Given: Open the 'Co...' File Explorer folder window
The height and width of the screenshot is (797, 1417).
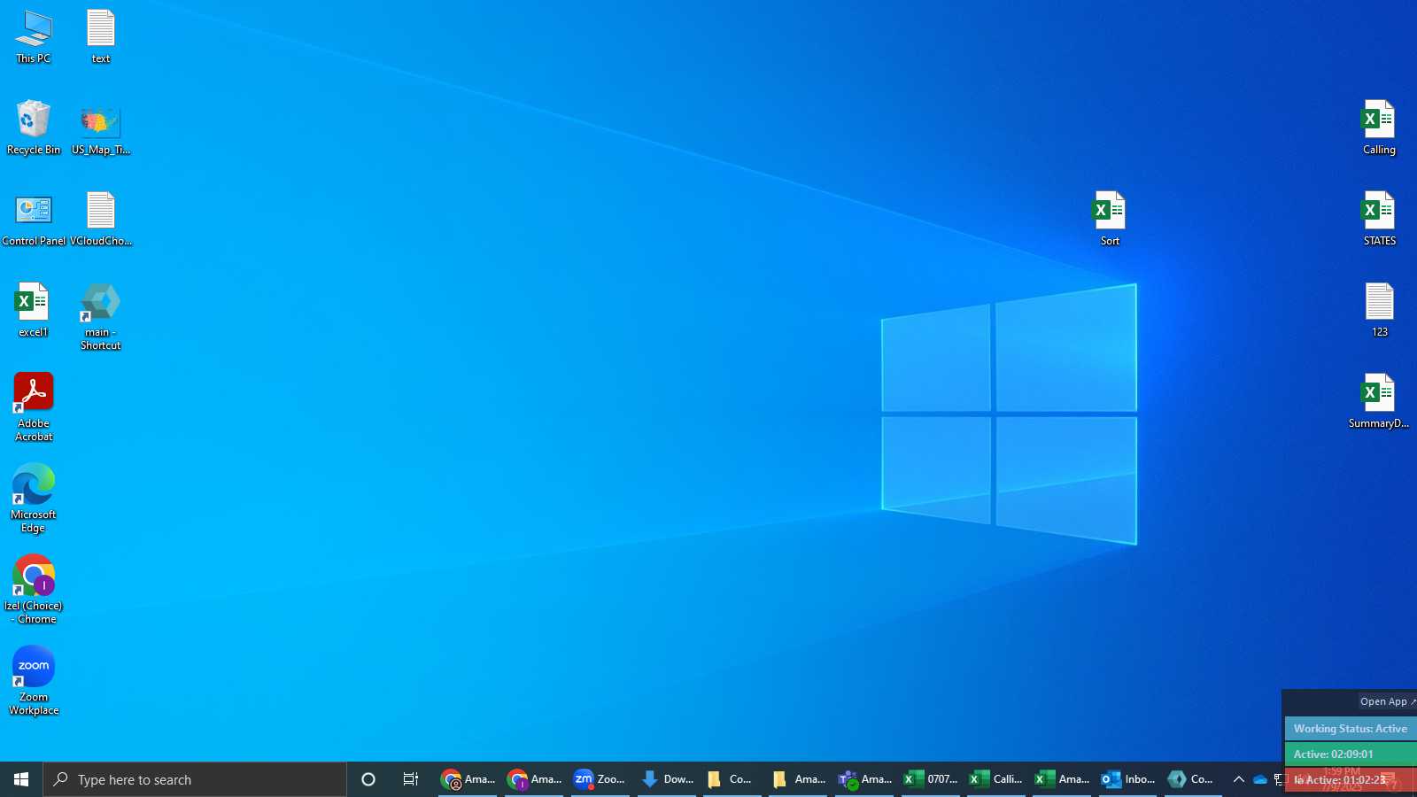Looking at the screenshot, I should pos(732,779).
